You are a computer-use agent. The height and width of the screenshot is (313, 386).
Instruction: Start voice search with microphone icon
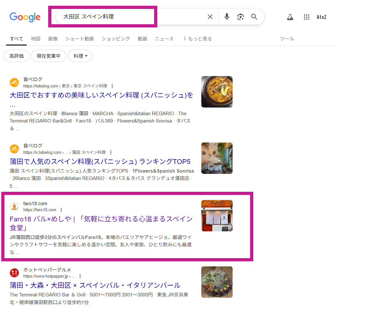tap(227, 17)
